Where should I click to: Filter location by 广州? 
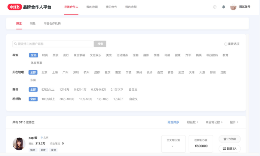coord(65,72)
